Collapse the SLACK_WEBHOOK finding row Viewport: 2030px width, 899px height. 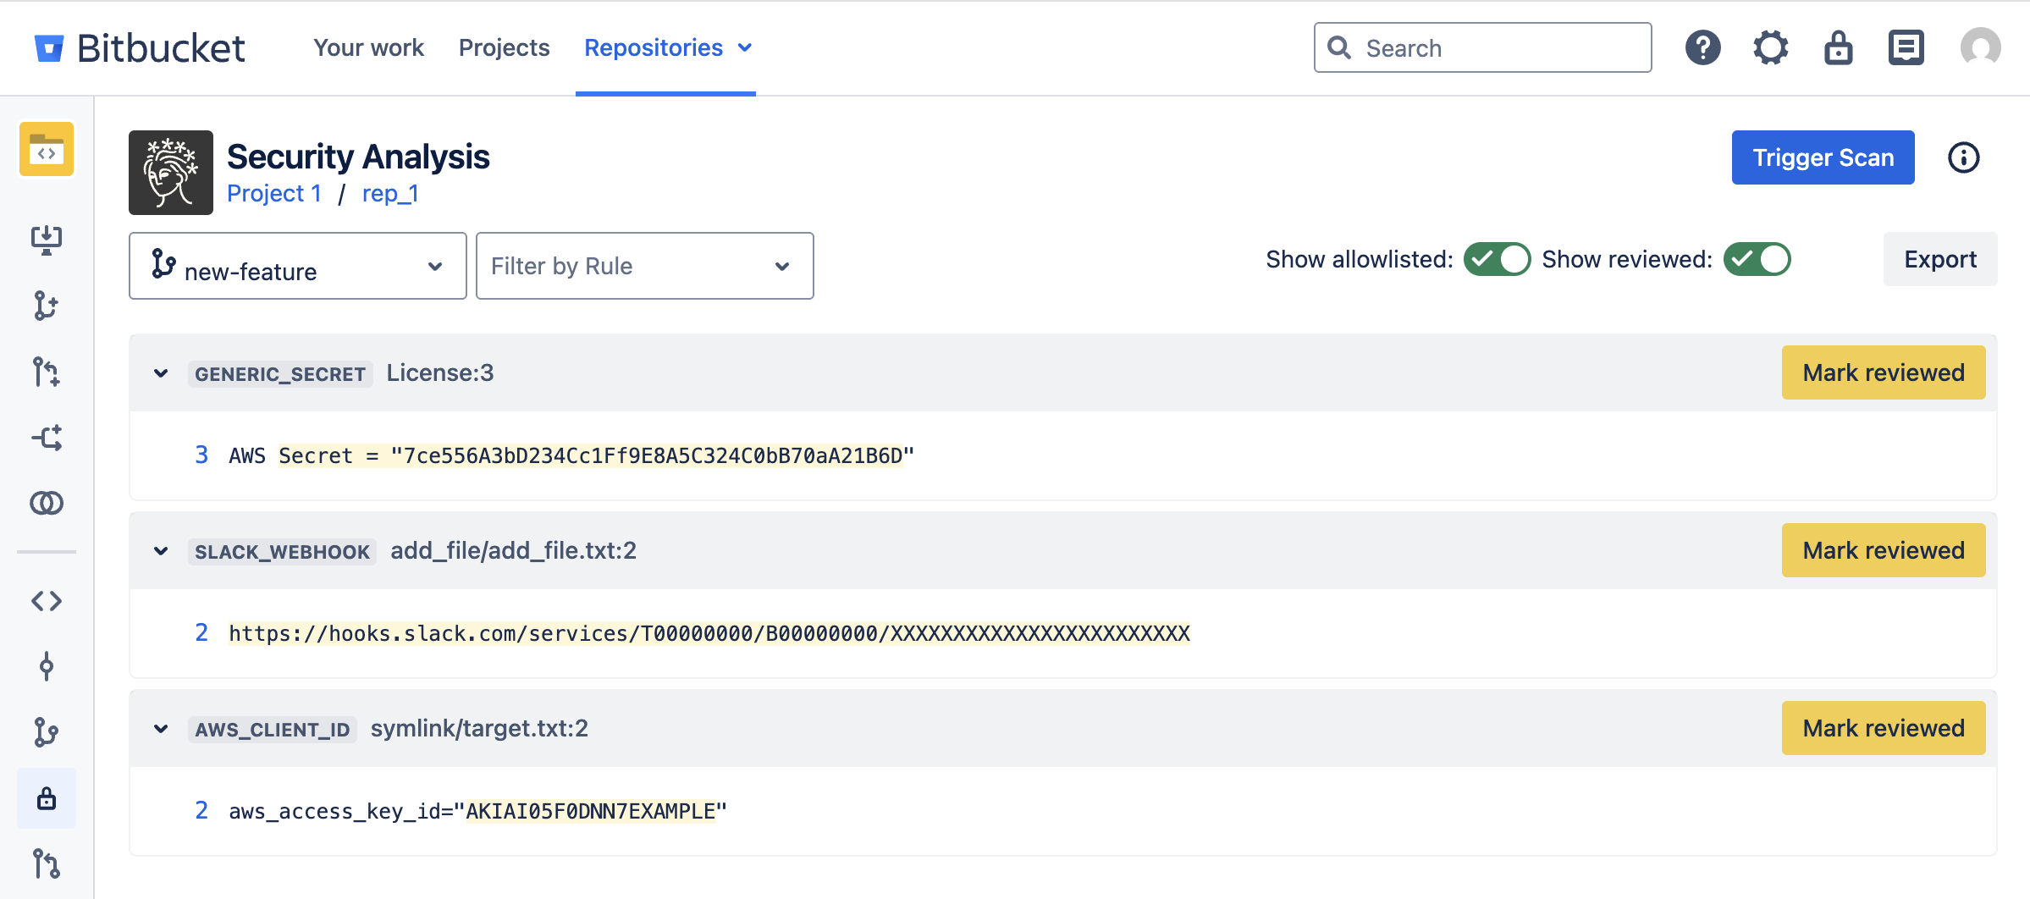click(161, 551)
